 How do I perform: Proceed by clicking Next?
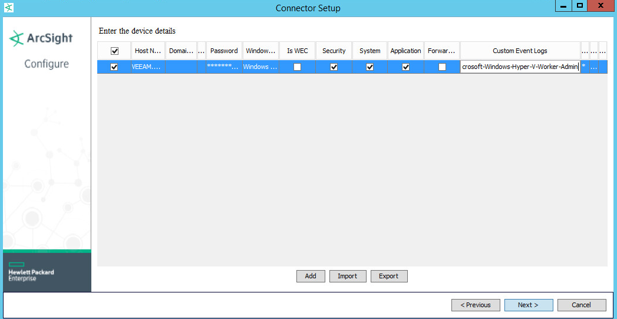click(528, 305)
